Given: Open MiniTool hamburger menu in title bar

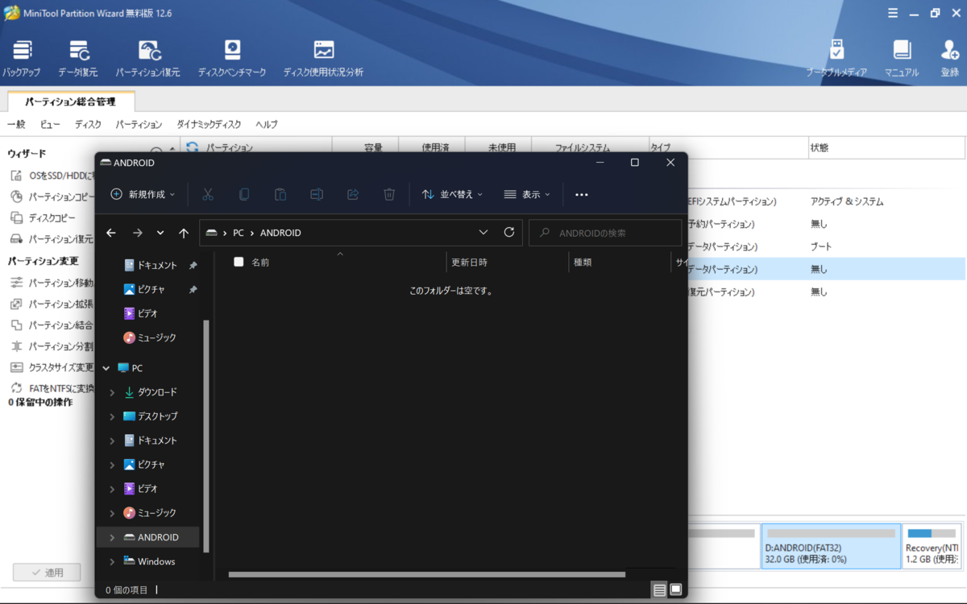Looking at the screenshot, I should [x=892, y=13].
